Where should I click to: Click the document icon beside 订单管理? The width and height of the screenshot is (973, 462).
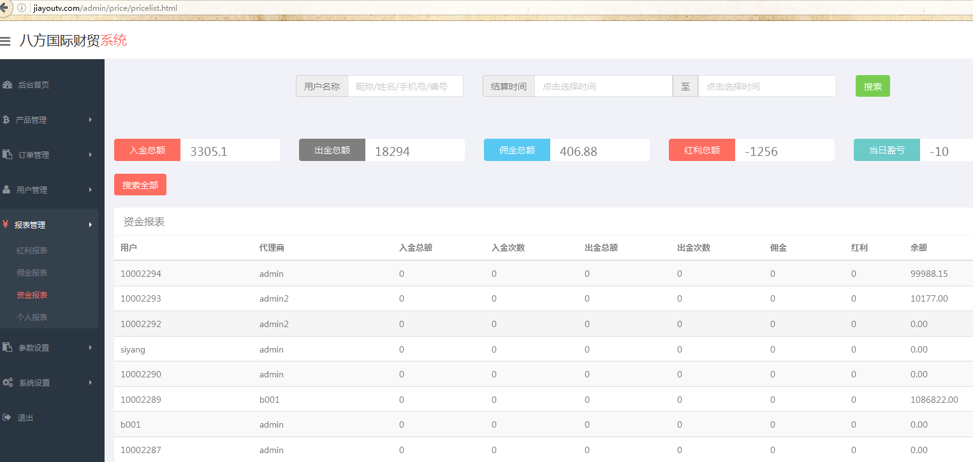(x=7, y=155)
